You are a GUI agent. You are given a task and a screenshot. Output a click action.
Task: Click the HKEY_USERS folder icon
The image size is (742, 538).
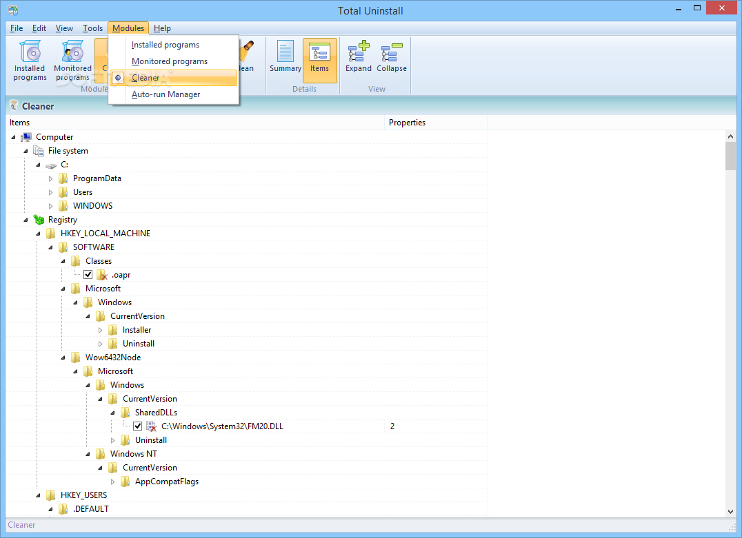point(50,495)
